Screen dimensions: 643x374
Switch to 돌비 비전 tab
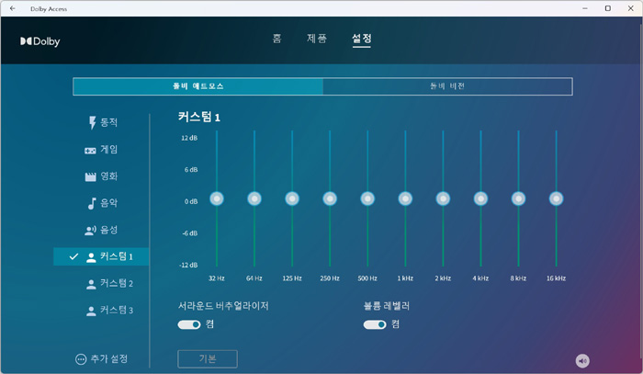click(447, 86)
